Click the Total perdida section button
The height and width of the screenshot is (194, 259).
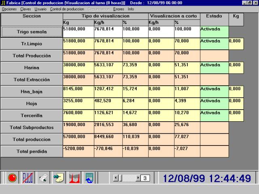click(32, 152)
